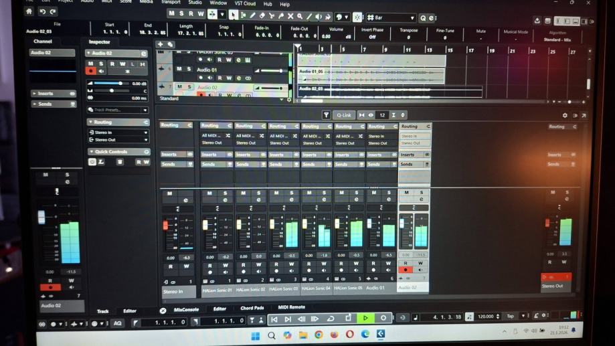Select the Mute X tool

click(290, 16)
